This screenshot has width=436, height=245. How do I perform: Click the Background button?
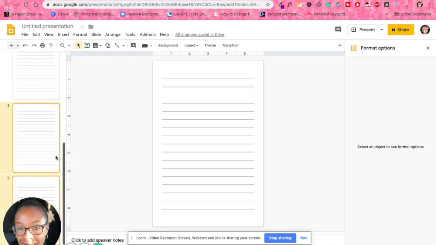point(168,45)
